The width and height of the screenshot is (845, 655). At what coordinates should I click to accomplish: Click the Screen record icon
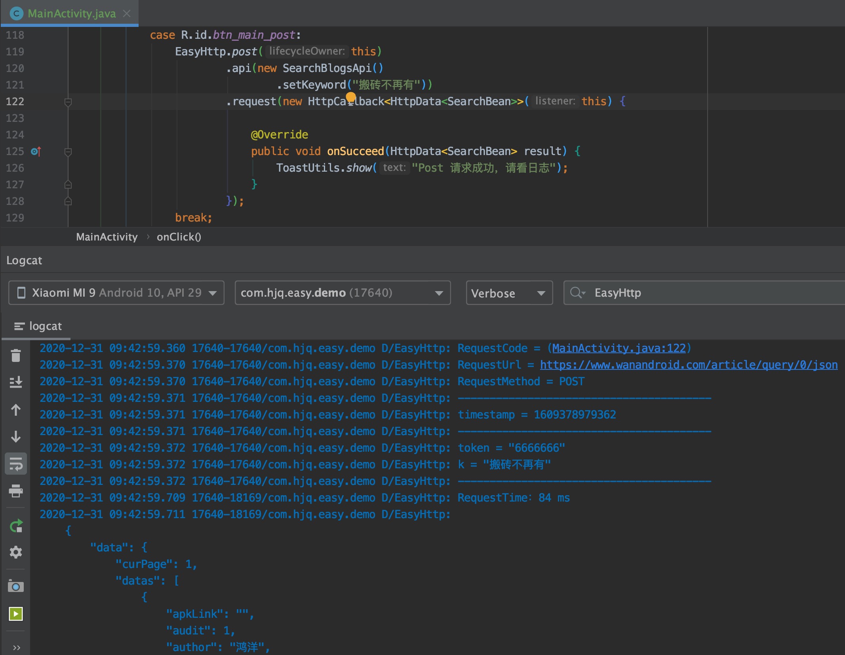coord(16,614)
